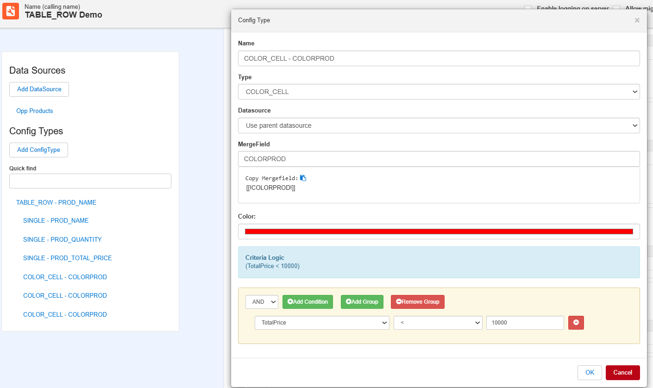The image size is (653, 388).
Task: Select SINGLE - PROD_NAME config type
Action: 56,221
